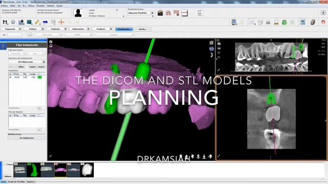This screenshot has width=328, height=184.
Task: Click the Acción button
Action: point(142,29)
